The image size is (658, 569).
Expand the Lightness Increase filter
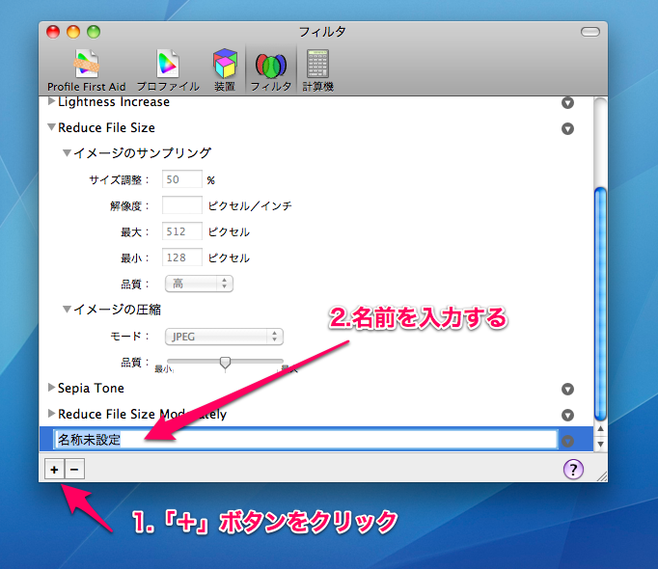[51, 101]
